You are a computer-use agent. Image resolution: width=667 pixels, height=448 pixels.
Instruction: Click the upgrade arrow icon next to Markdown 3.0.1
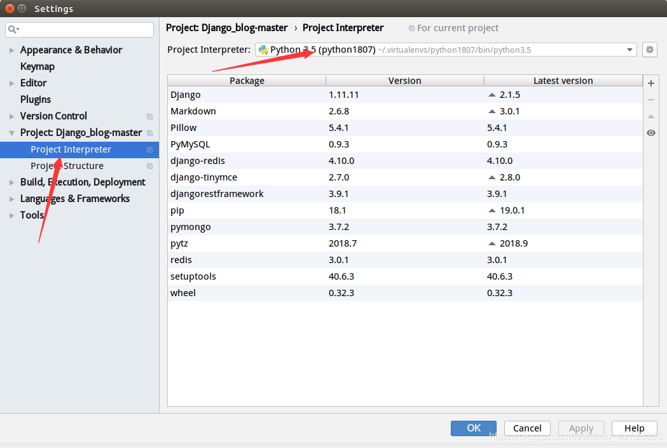click(x=492, y=111)
